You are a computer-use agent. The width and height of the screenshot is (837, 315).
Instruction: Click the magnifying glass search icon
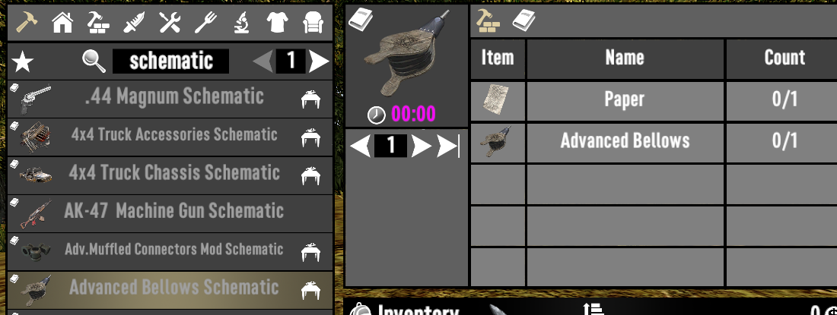coord(94,61)
